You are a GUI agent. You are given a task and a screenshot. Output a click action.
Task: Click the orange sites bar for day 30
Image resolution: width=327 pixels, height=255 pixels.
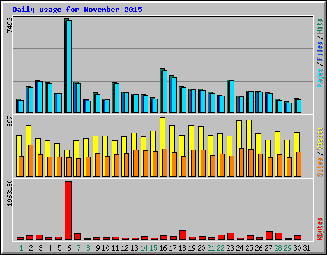click(x=299, y=164)
